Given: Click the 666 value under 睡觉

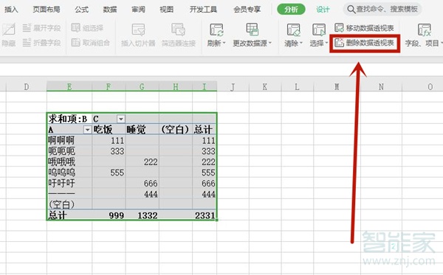Looking at the screenshot, I should click(x=142, y=183).
